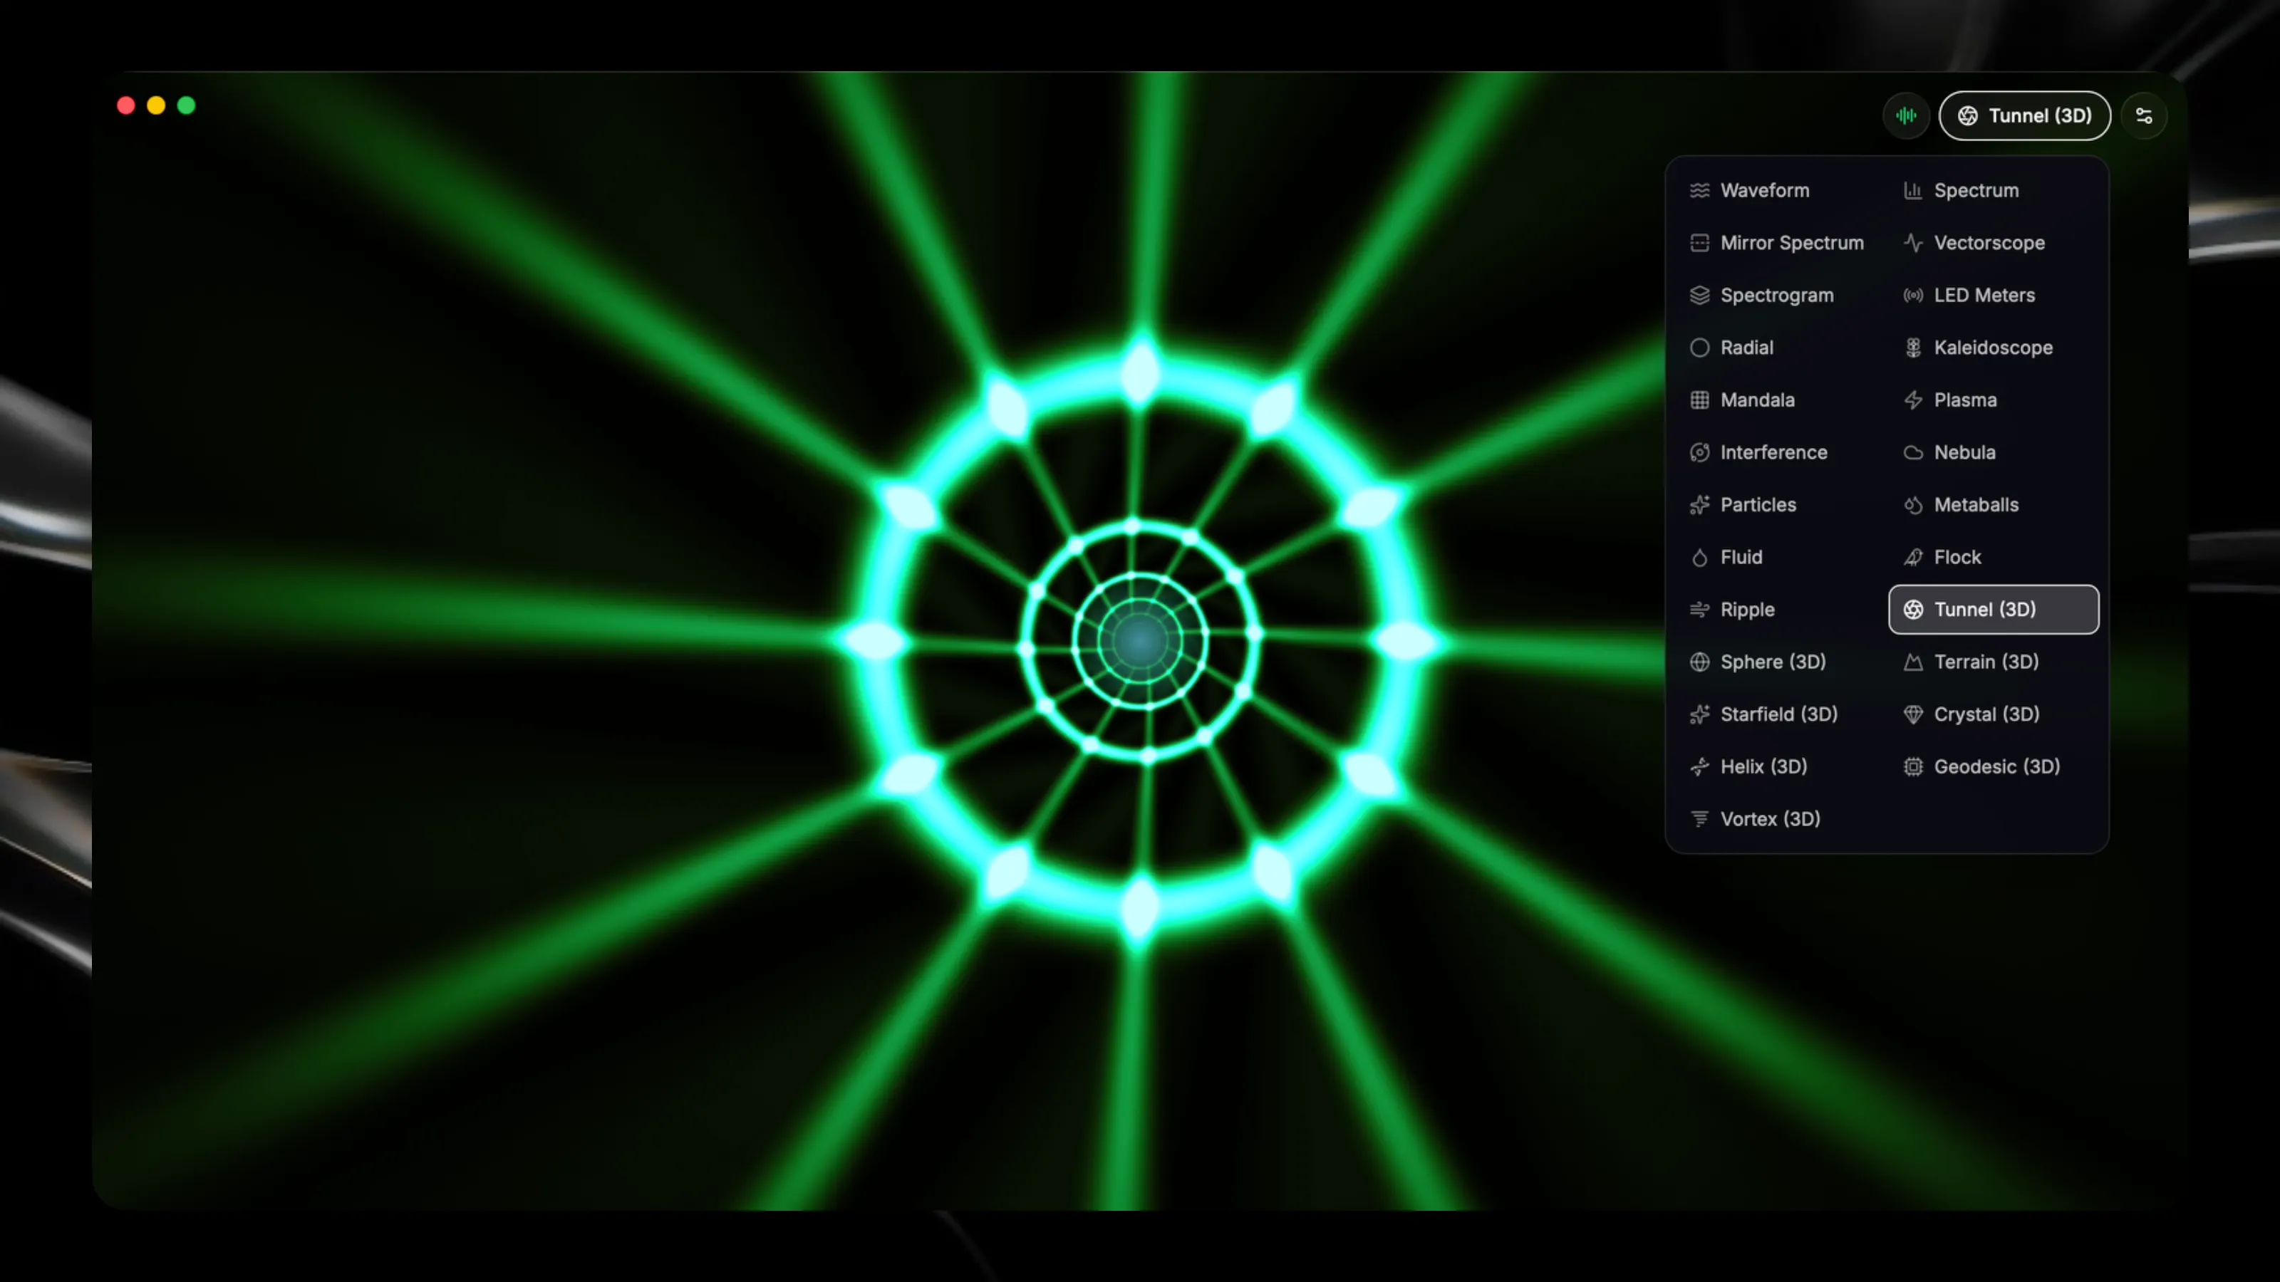This screenshot has width=2280, height=1282.
Task: Select the Flock visualizer
Action: tap(1994, 558)
